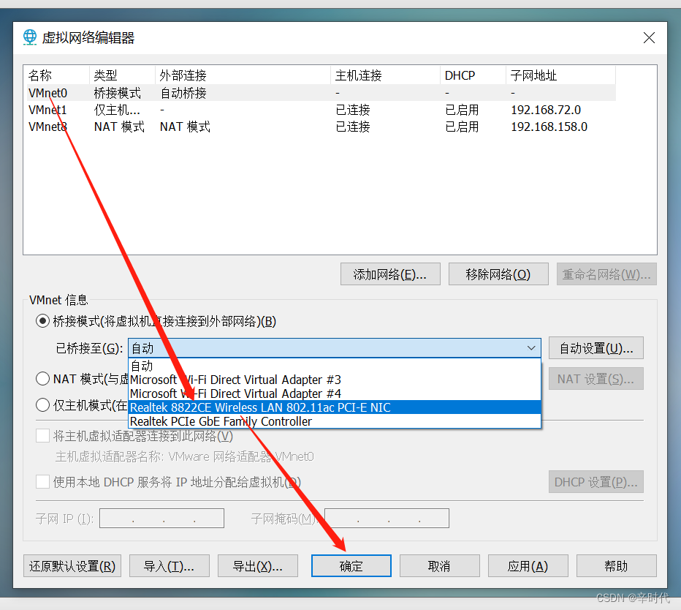Image resolution: width=681 pixels, height=610 pixels.
Task: Click the 子网掩码 input field
Action: click(387, 519)
